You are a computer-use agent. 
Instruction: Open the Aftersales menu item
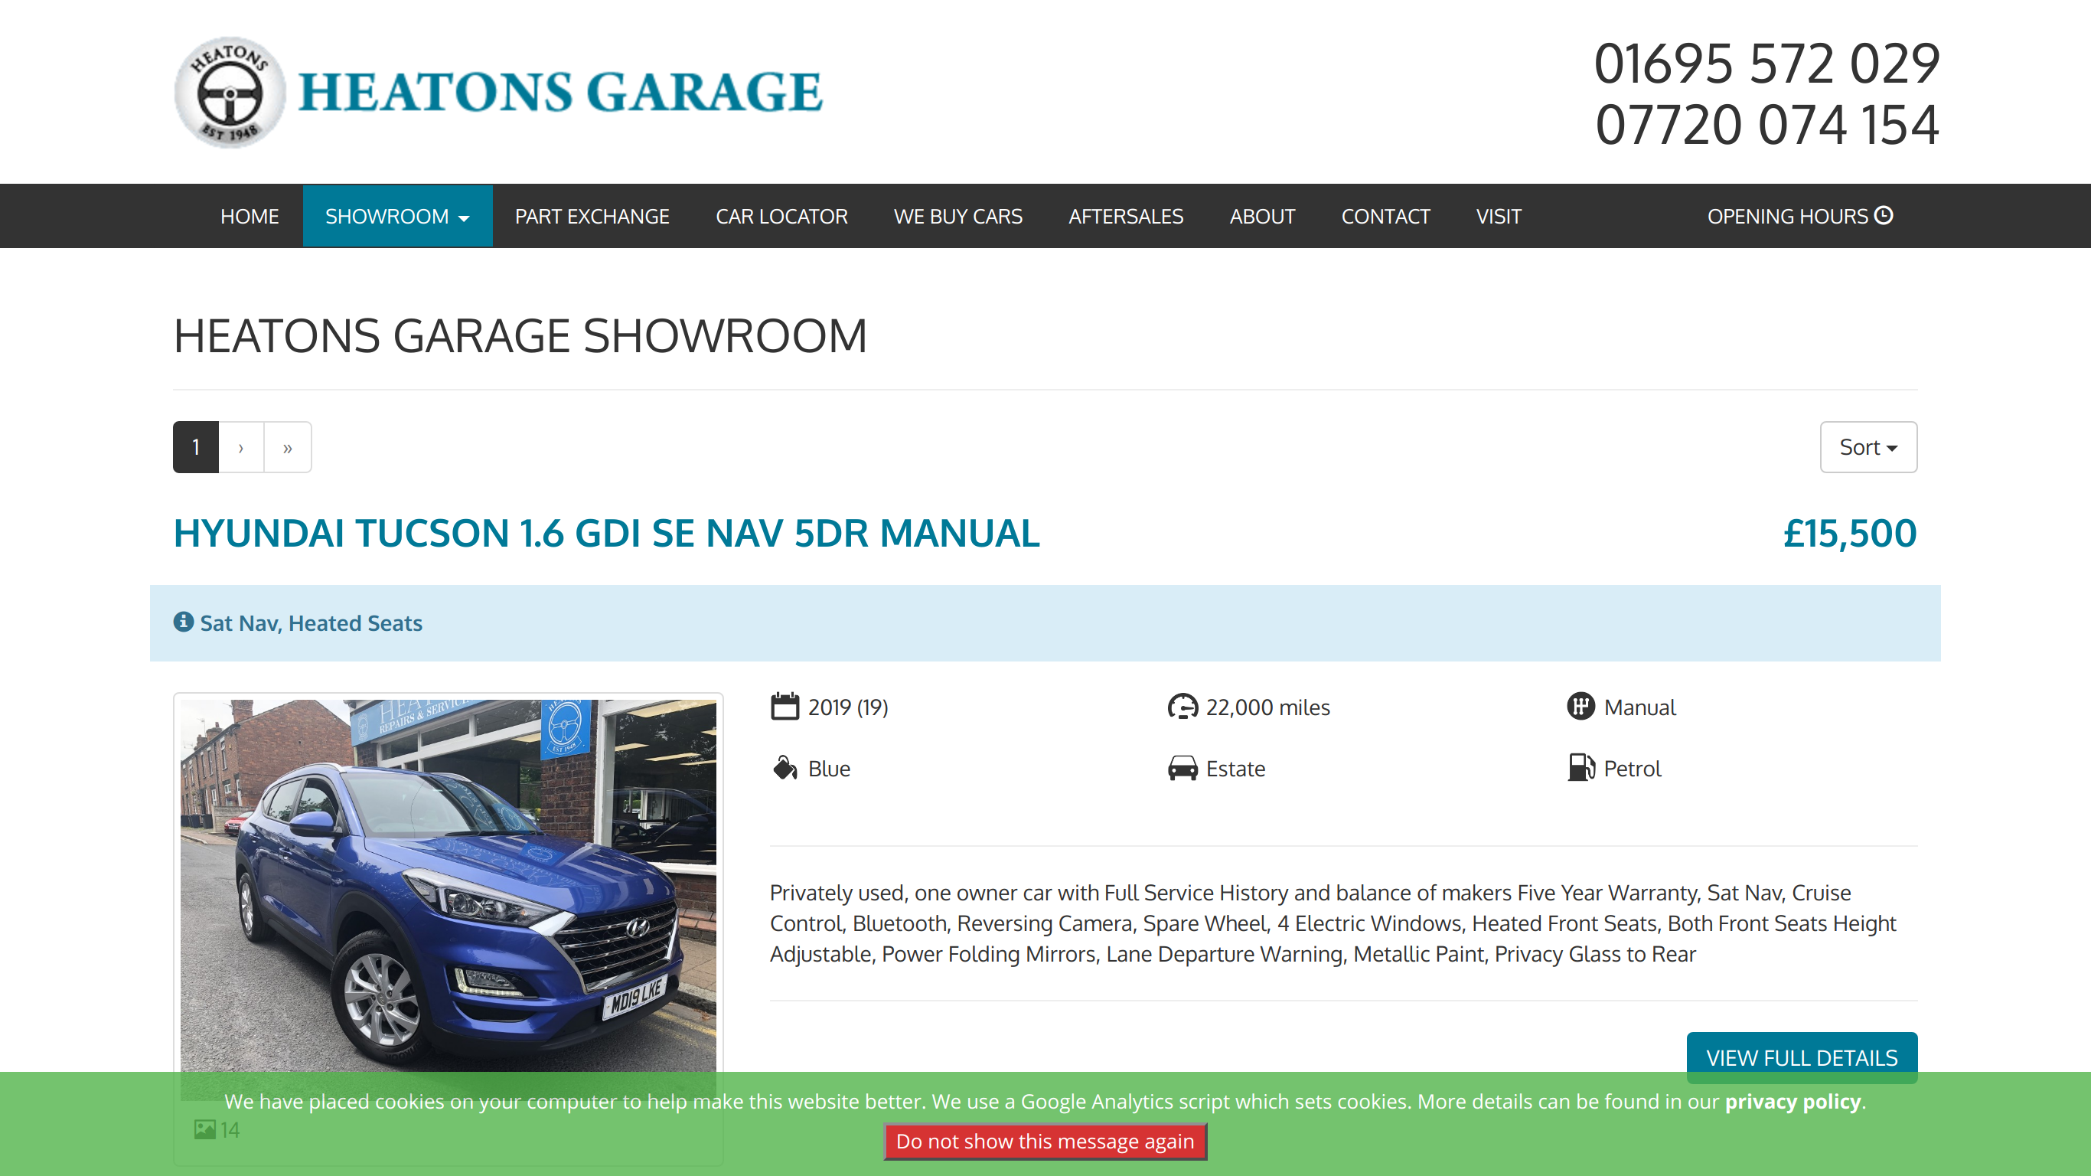click(1125, 217)
